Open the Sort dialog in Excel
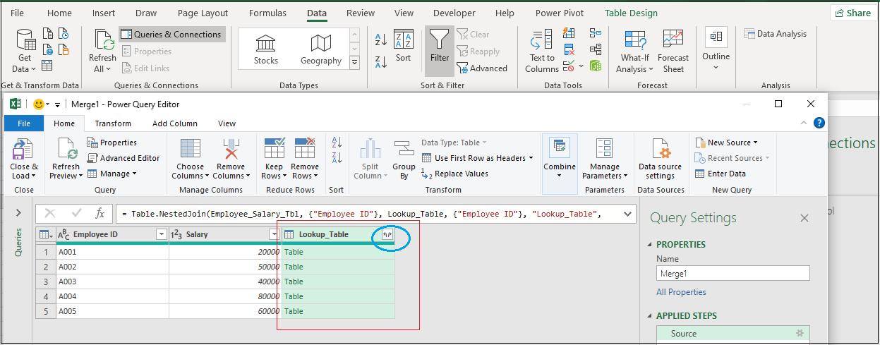 pos(403,47)
